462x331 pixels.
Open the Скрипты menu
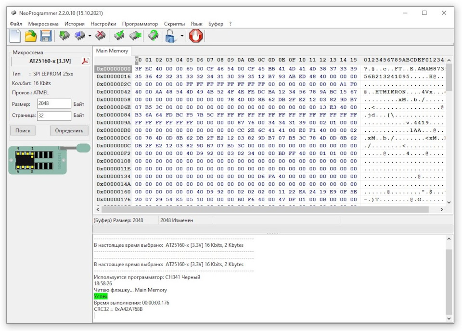(174, 24)
